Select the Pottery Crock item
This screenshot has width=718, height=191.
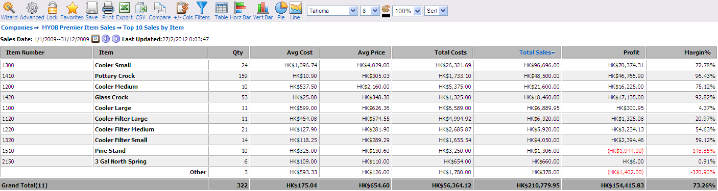point(115,76)
